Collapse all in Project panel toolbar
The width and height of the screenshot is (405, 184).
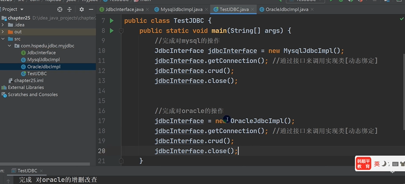[69, 9]
